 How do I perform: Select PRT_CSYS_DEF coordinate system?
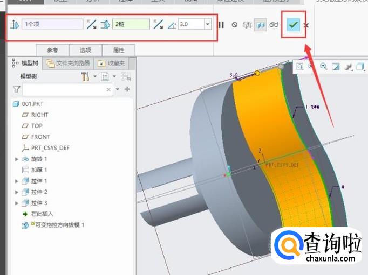coord(46,148)
